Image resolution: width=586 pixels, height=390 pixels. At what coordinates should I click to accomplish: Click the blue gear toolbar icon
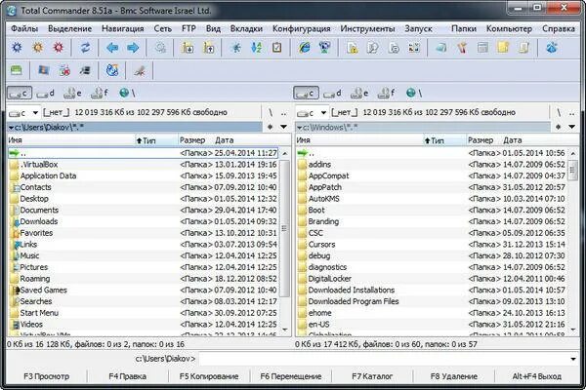pyautogui.click(x=17, y=48)
